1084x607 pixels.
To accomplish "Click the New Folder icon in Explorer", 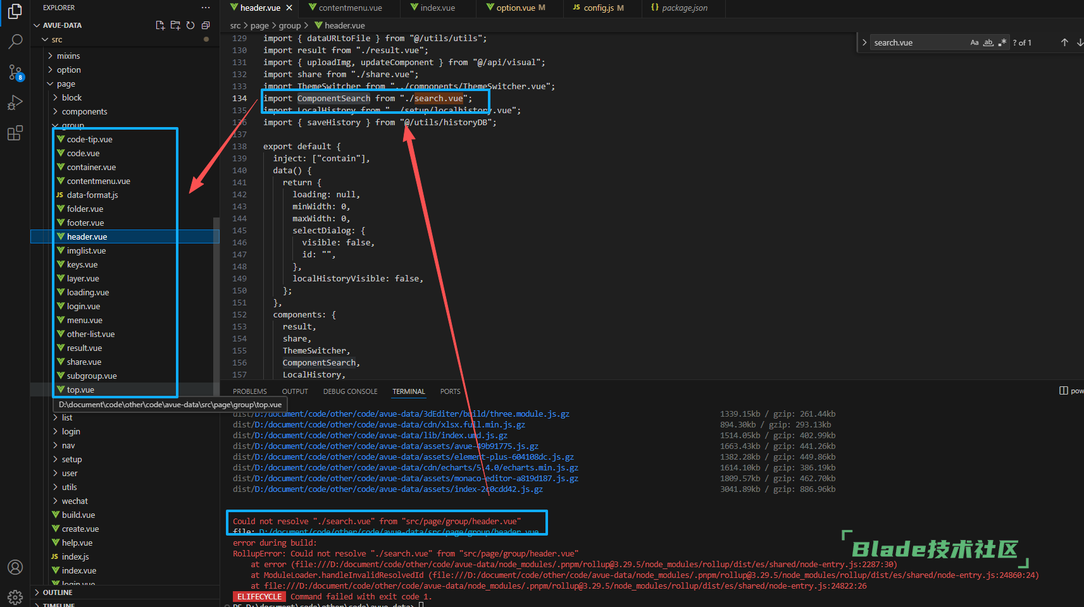I will click(175, 25).
